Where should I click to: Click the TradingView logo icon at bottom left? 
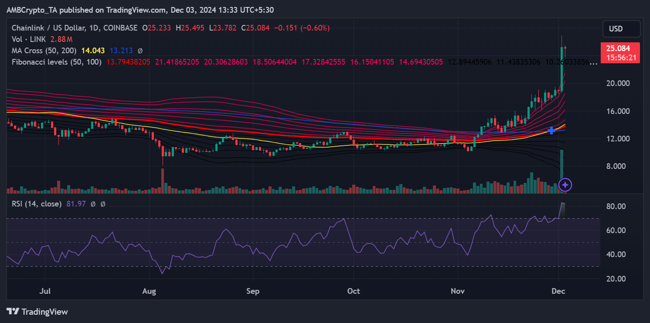point(13,312)
